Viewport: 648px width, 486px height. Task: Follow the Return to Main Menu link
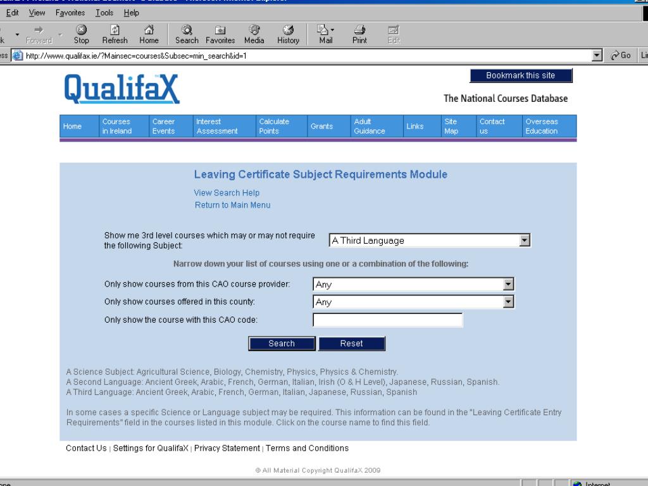(x=233, y=205)
